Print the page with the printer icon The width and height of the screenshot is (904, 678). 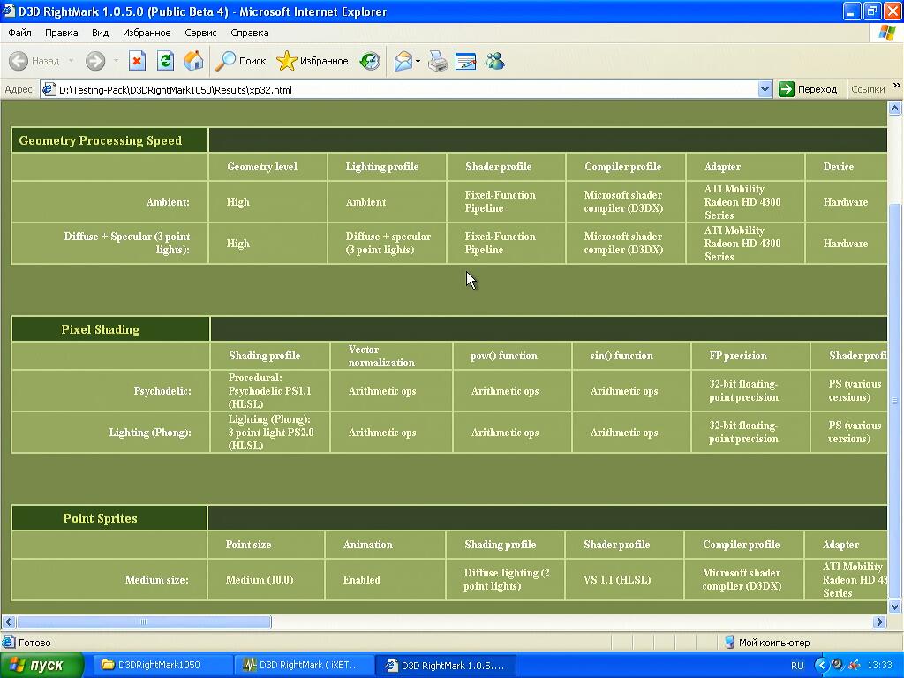click(x=438, y=61)
